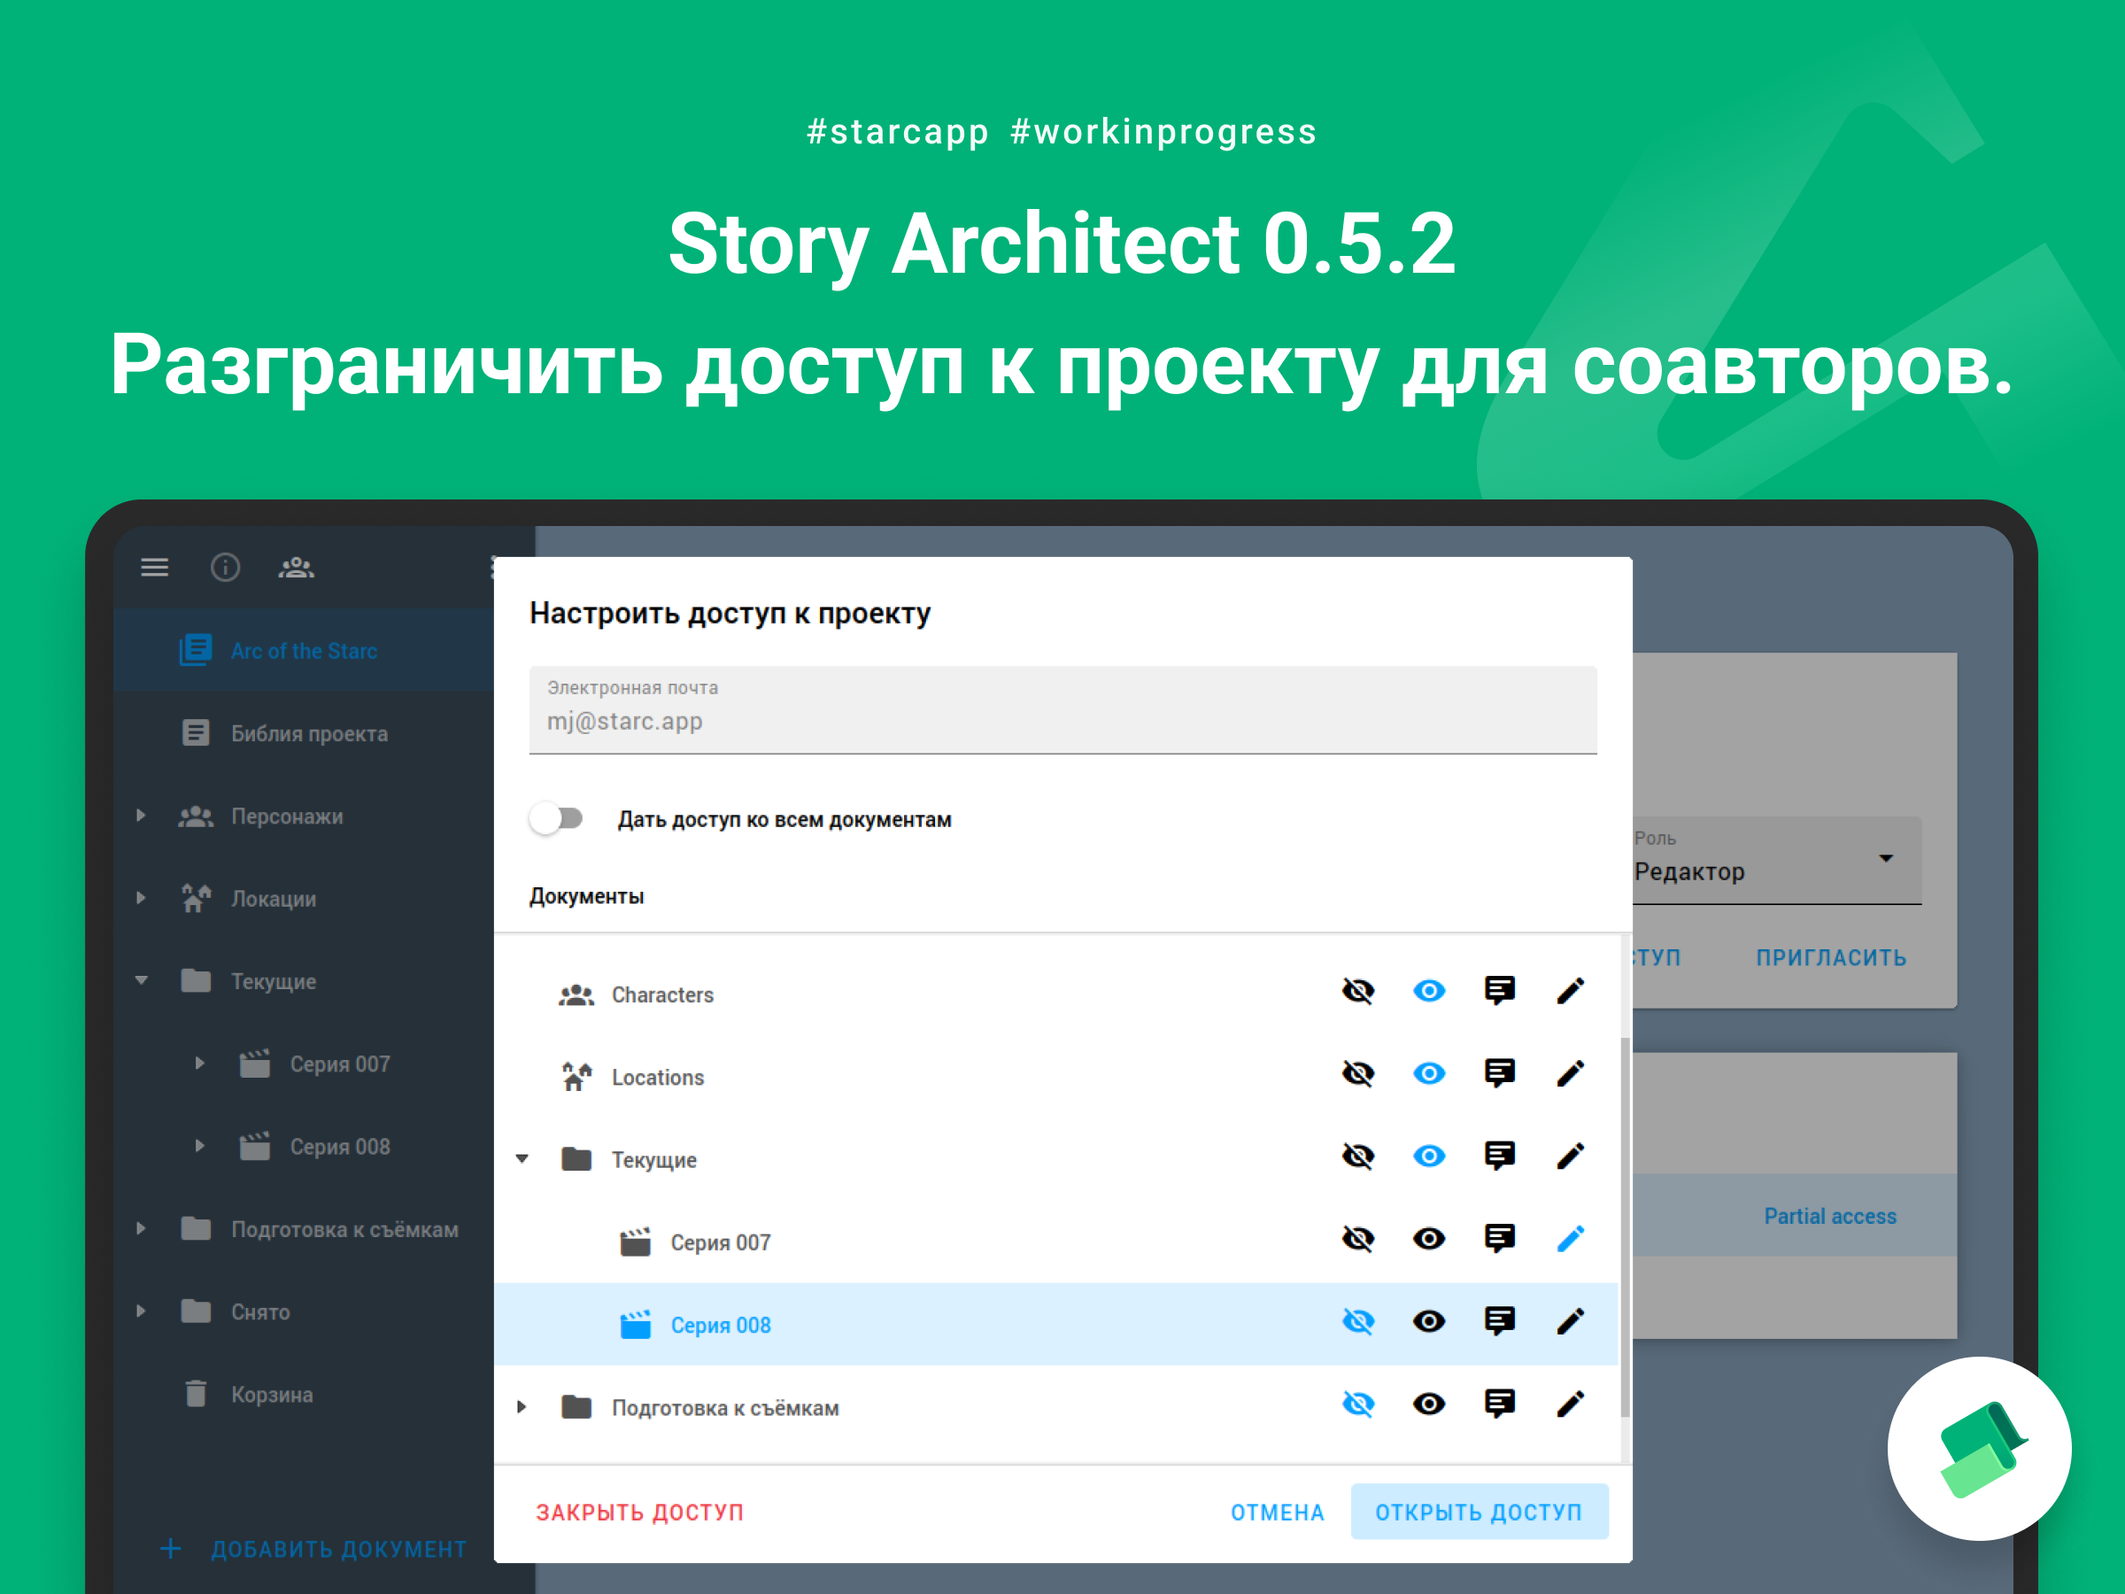This screenshot has width=2125, height=1594.
Task: Set Characters to no access
Action: [x=1357, y=991]
